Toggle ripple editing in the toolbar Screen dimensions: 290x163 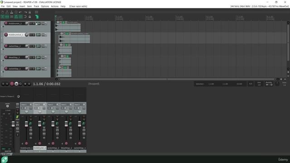(12, 17)
